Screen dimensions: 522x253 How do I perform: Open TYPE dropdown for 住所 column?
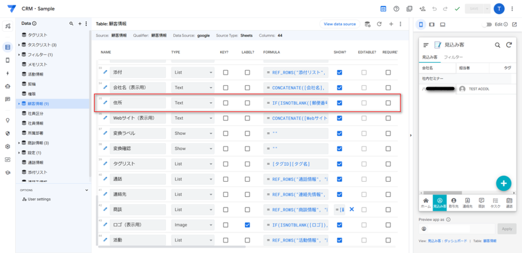(192, 103)
